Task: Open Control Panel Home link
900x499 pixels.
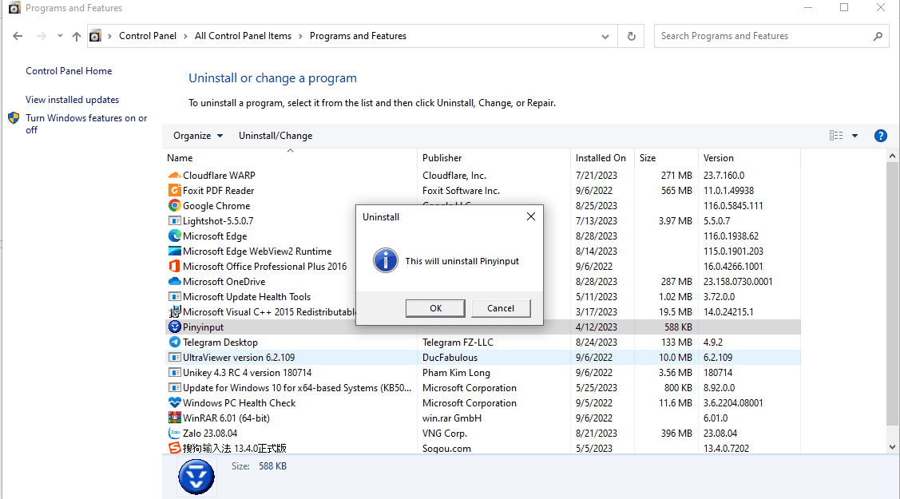Action: tap(69, 71)
